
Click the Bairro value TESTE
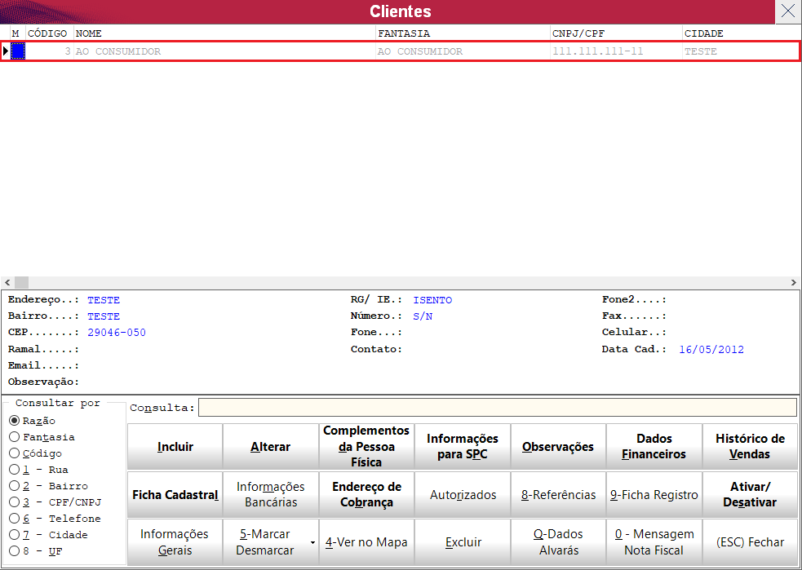[104, 316]
